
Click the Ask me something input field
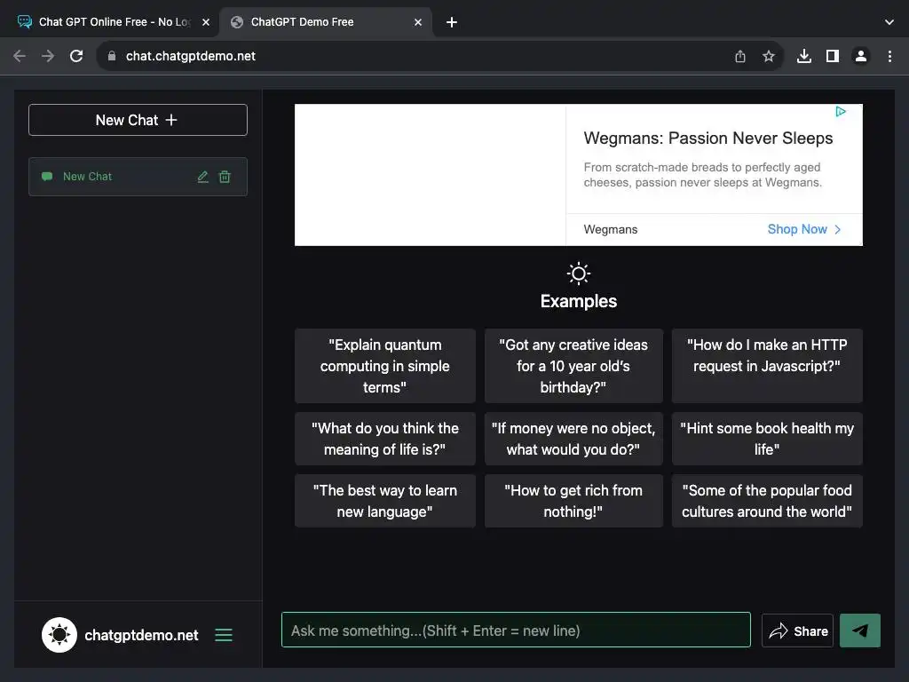coord(515,630)
